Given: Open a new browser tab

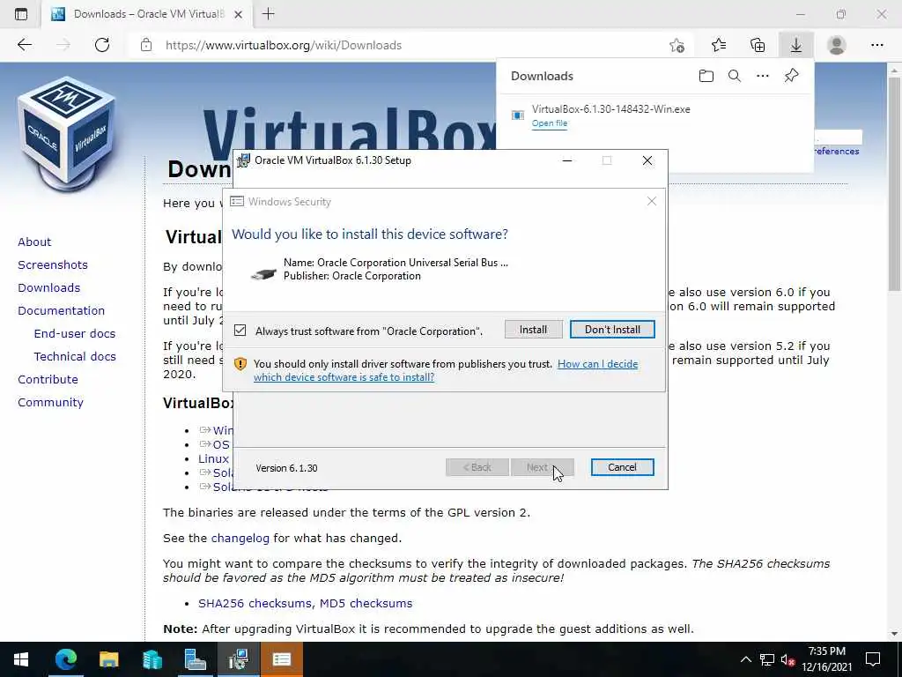Looking at the screenshot, I should 268,14.
